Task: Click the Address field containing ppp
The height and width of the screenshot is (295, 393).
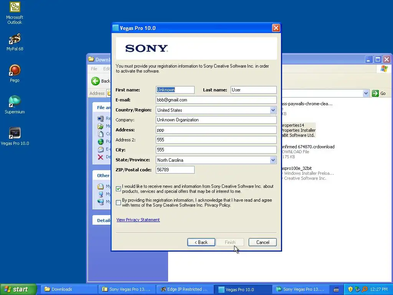Action: [216, 130]
